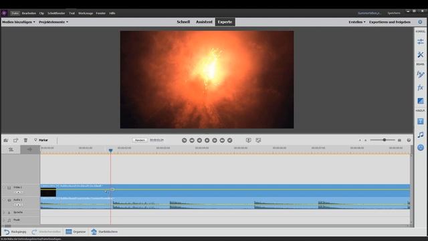
Task: Click the fast forward button
Action: (222, 140)
